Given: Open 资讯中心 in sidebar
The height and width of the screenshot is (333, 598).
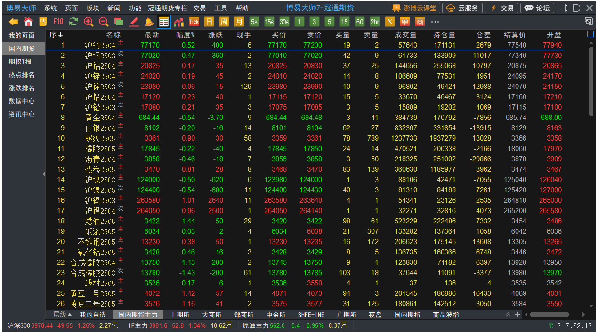Looking at the screenshot, I should [x=22, y=114].
